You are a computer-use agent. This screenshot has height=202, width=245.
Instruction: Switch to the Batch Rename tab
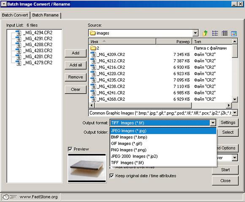click(x=45, y=15)
